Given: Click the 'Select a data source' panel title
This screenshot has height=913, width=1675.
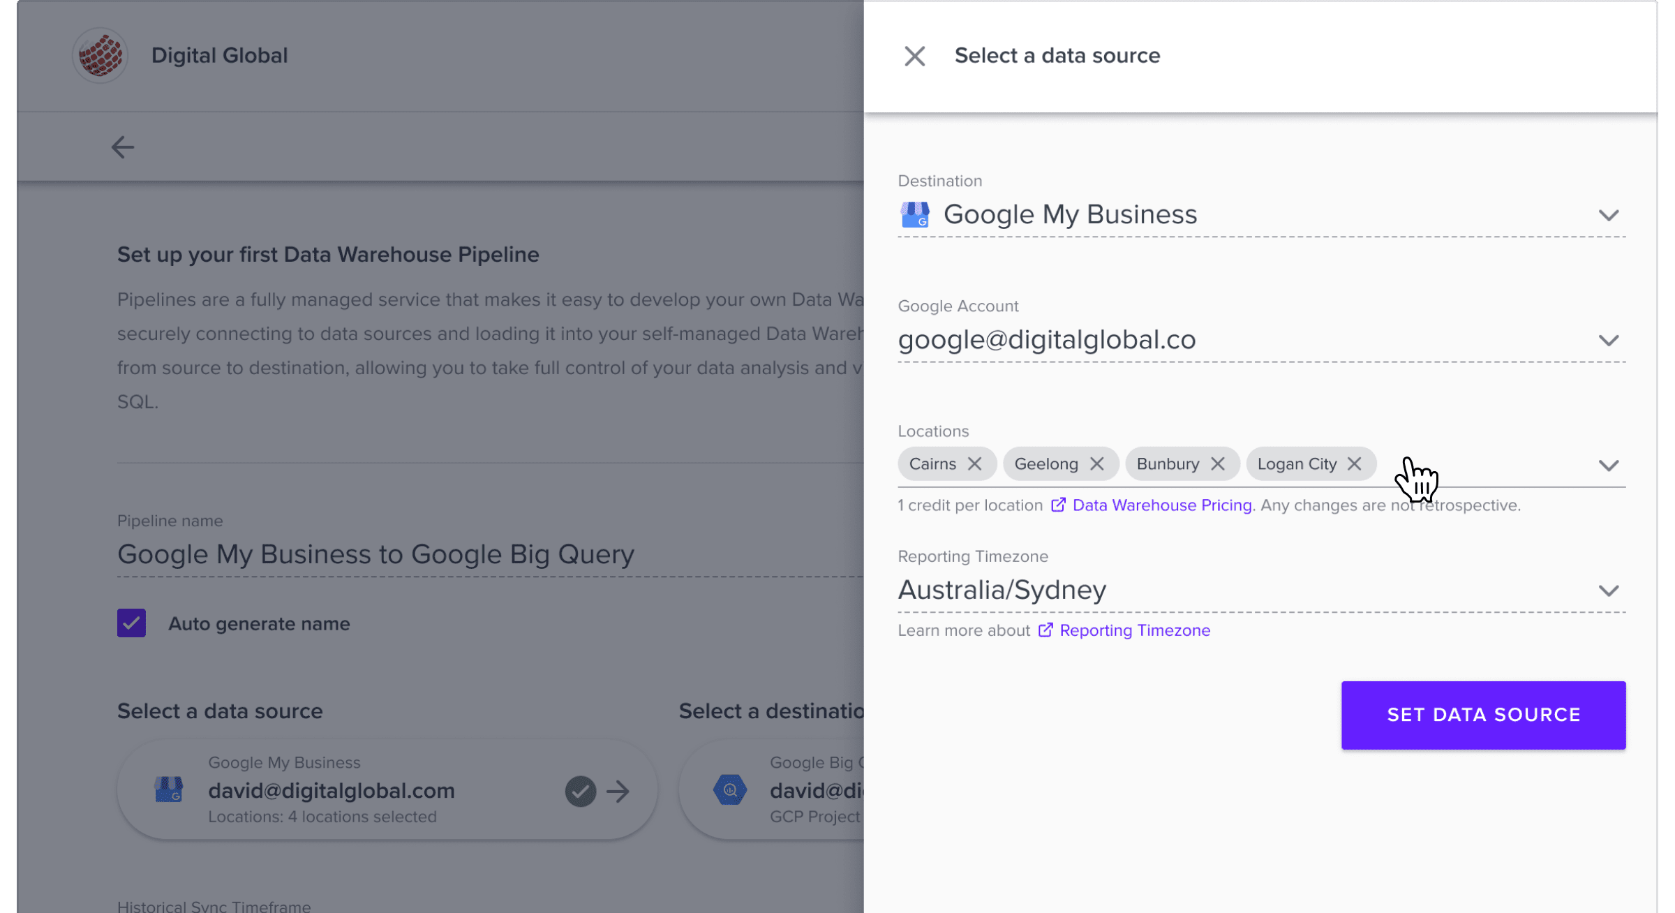Looking at the screenshot, I should [x=1057, y=55].
